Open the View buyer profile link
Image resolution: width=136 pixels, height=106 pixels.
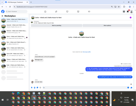[x=86, y=52]
